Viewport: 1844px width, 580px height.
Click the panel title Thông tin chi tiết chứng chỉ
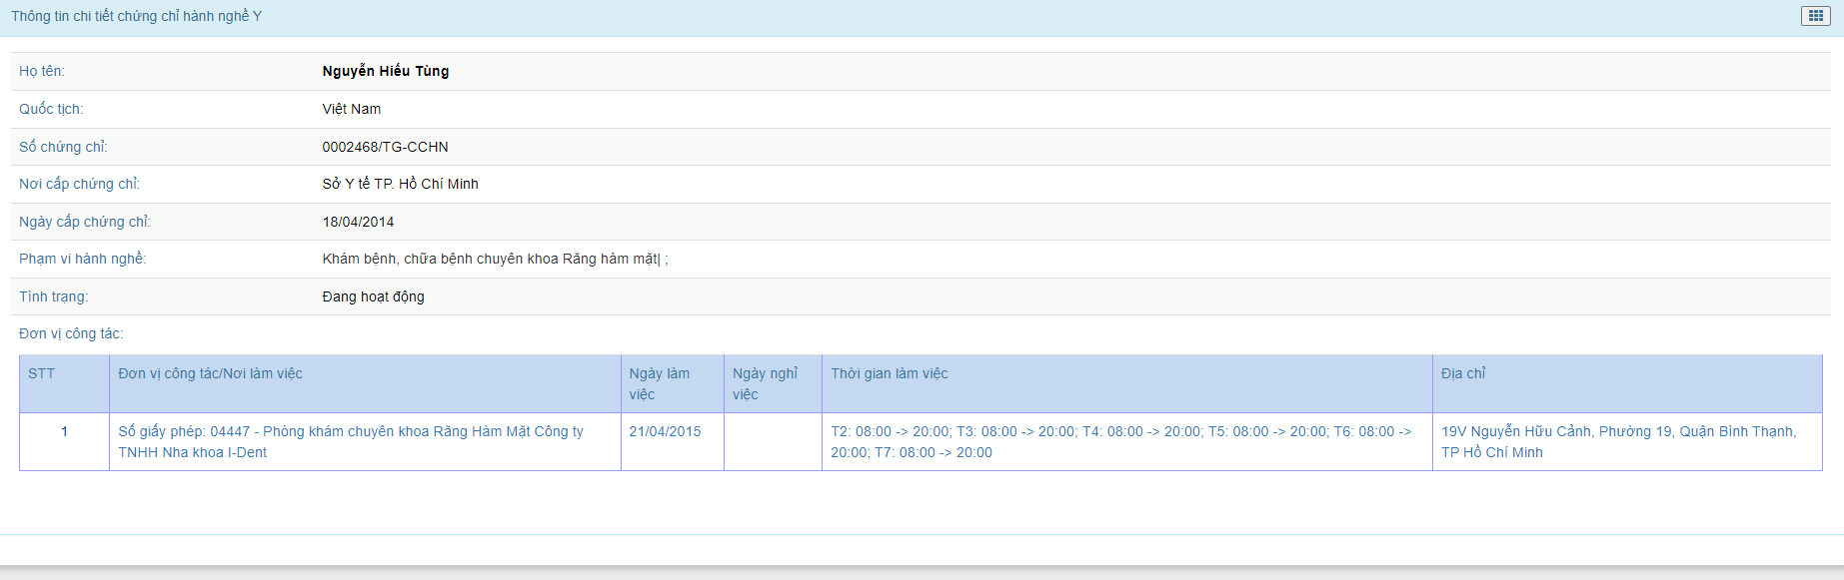pos(136,16)
